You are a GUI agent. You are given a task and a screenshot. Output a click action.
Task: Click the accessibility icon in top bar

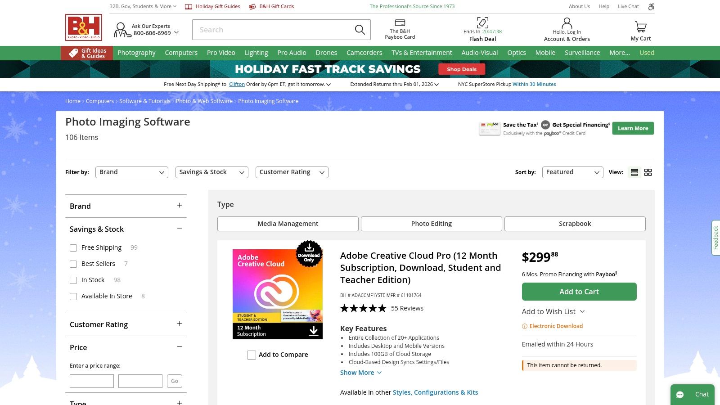point(651,6)
